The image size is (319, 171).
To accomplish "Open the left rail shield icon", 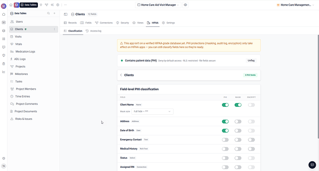I will click(x=4, y=55).
